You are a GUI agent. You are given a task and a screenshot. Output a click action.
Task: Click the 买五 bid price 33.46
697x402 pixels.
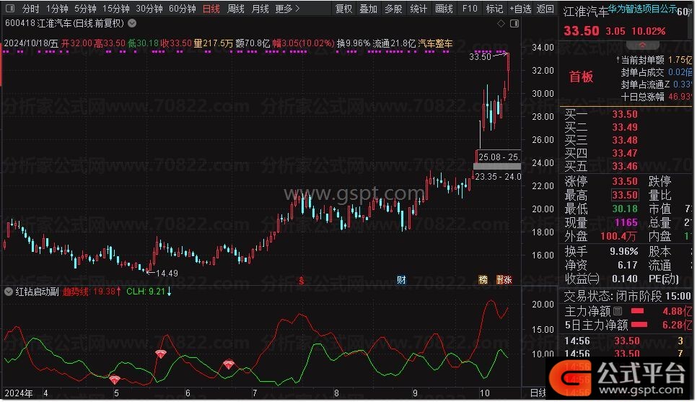tap(625, 166)
